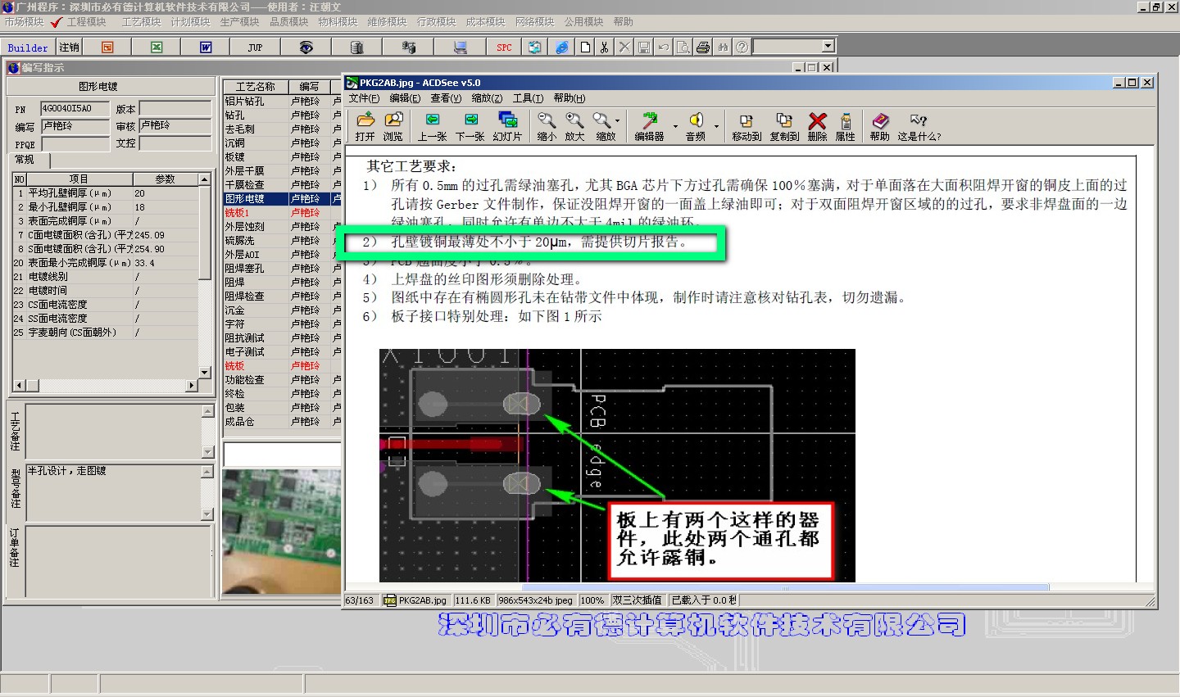Click ACDSee 属性 properties icon
Viewport: 1180px width, 697px height.
[846, 127]
